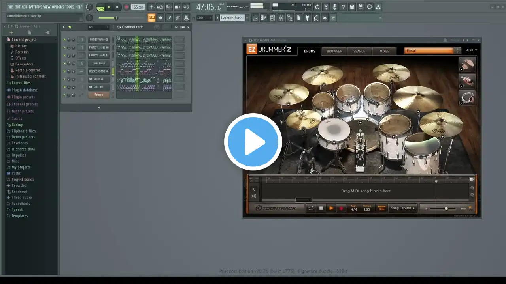
Task: Open the Odin II channel button
Action: [x=98, y=79]
